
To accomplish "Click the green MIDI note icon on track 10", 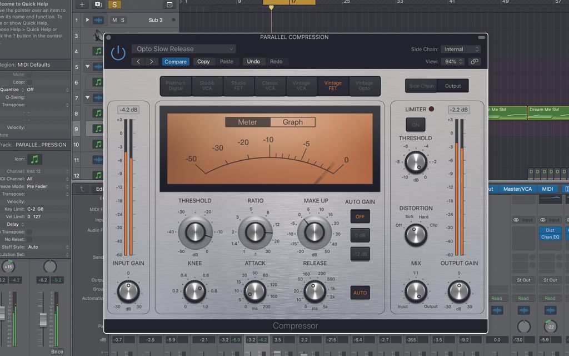I will (97, 145).
